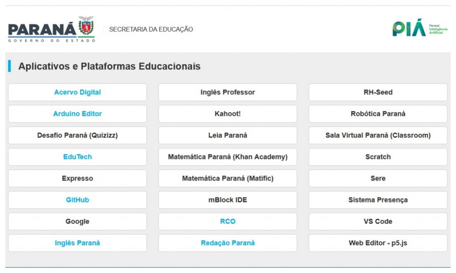Viewport: 456px width, 273px height.
Task: Open the RCO link
Action: [x=228, y=221]
